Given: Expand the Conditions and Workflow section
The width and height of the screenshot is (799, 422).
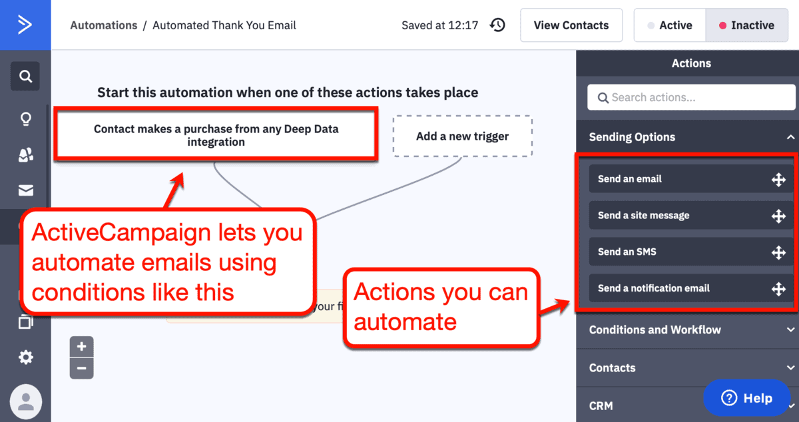Looking at the screenshot, I should 687,330.
